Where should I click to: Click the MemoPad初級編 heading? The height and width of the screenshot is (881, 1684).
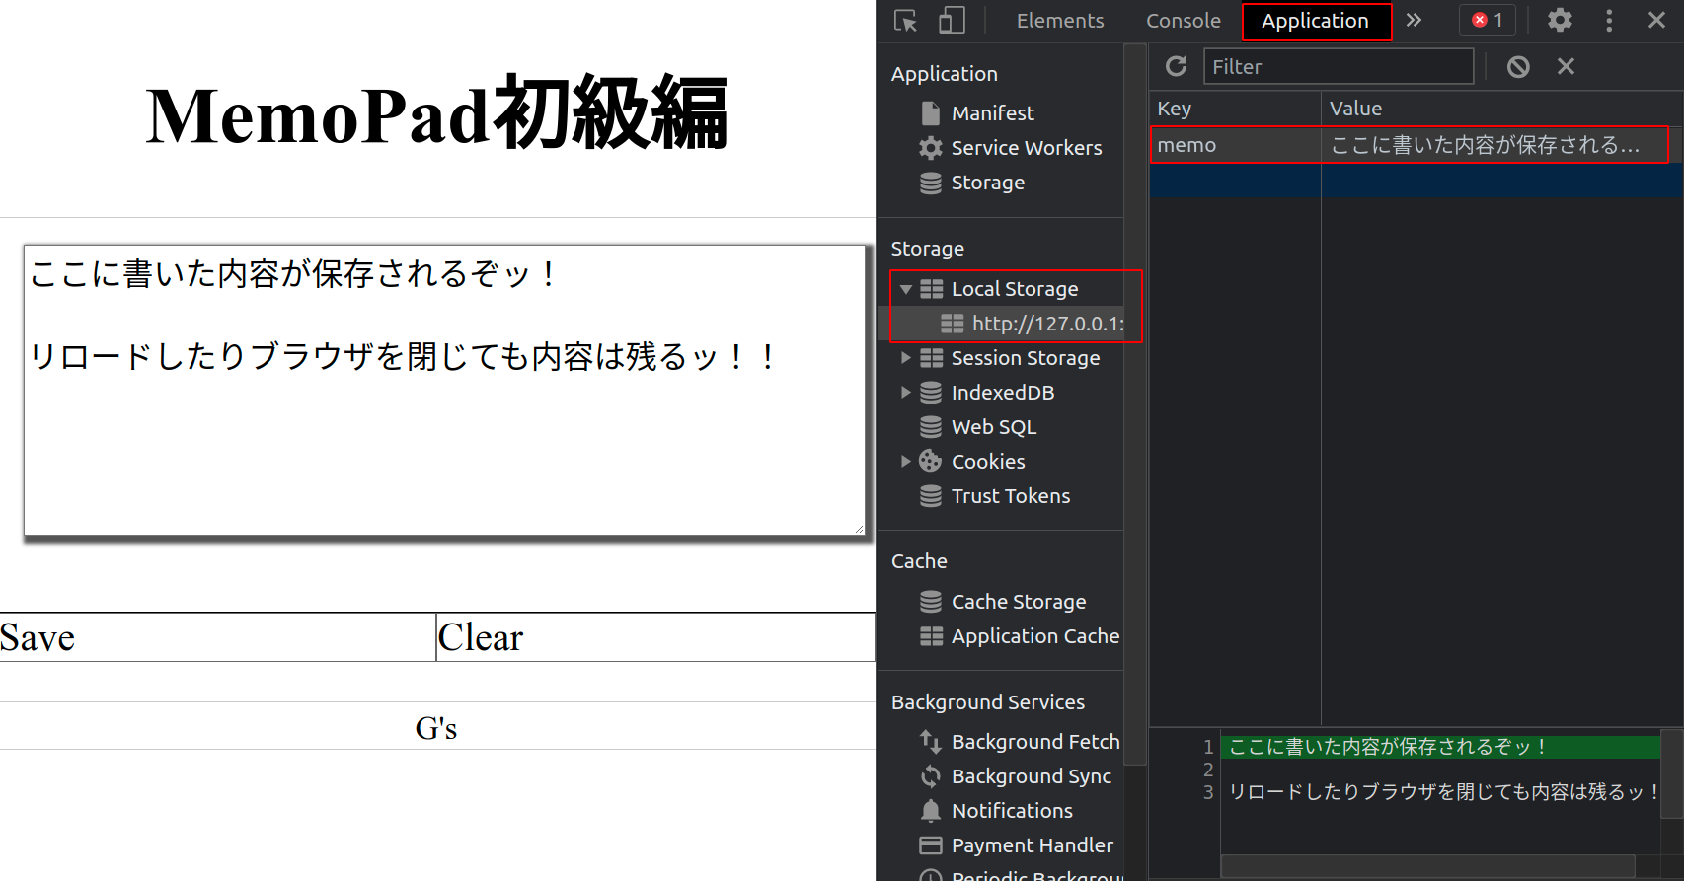pyautogui.click(x=436, y=114)
